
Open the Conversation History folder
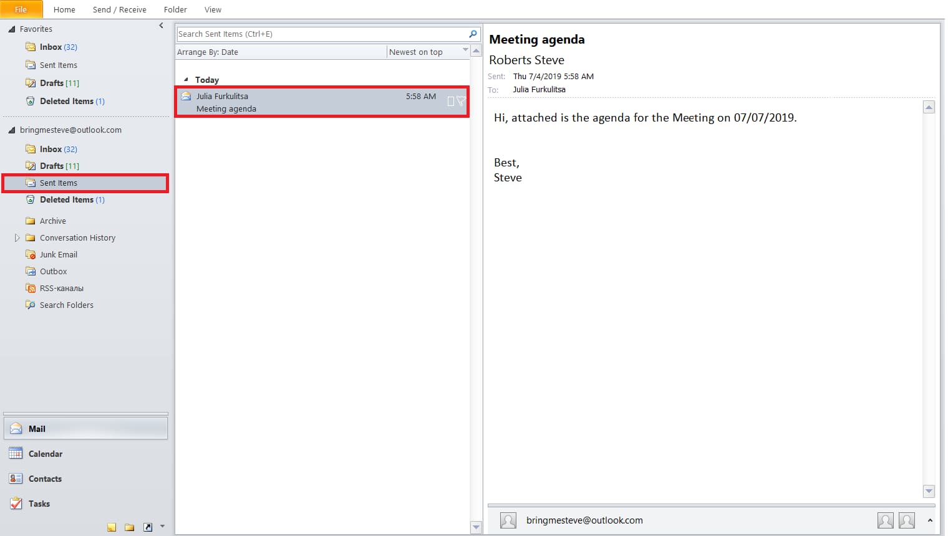pyautogui.click(x=70, y=237)
